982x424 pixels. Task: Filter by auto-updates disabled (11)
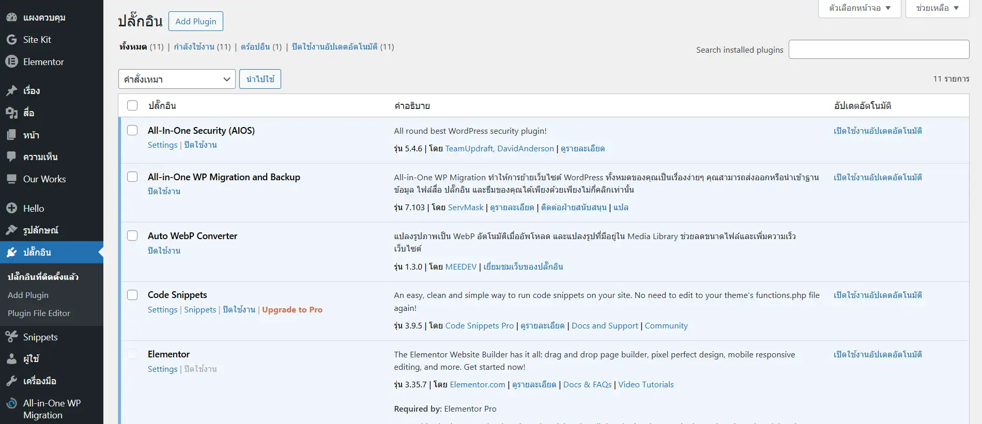point(343,46)
